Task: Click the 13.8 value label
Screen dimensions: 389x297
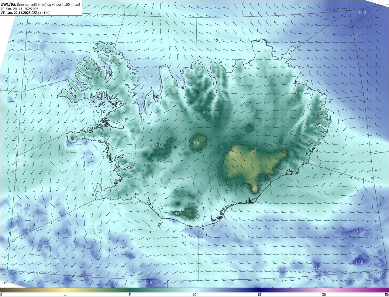Action: click(359, 262)
